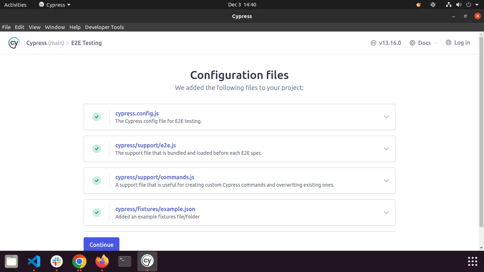484x272 pixels.
Task: Click the Slack tray icon in the top bar
Action: tap(433, 5)
